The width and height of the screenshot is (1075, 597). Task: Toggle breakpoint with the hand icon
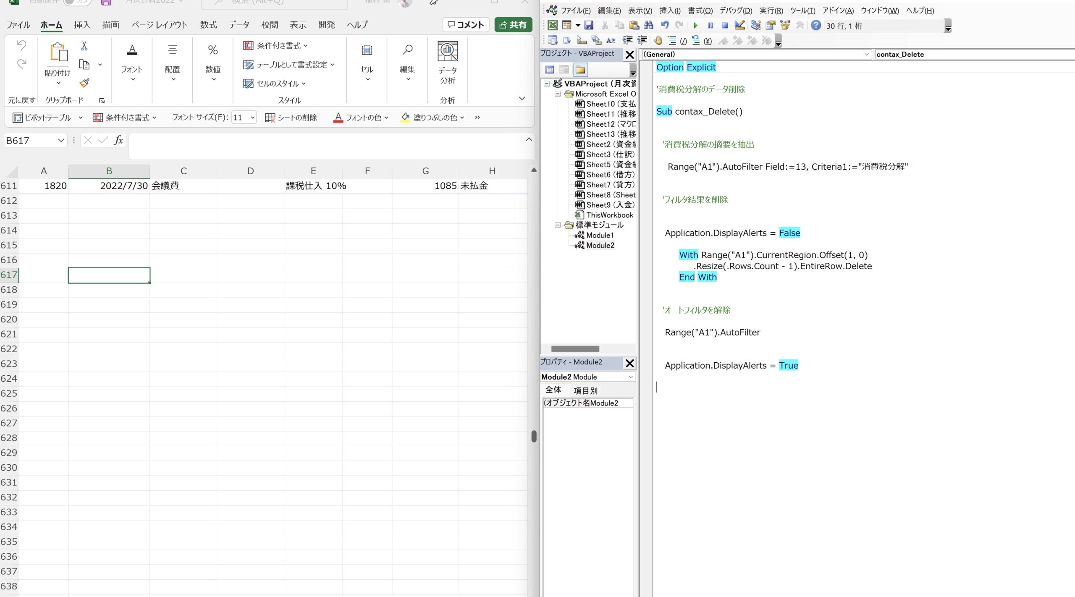click(x=658, y=41)
